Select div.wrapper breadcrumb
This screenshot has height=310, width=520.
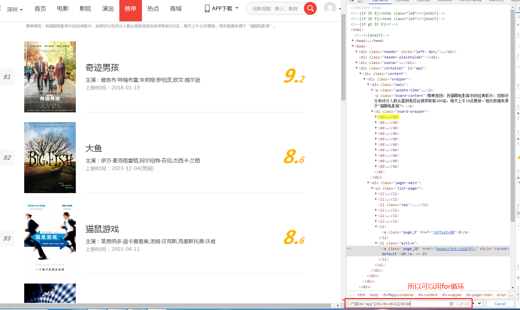click(452, 295)
